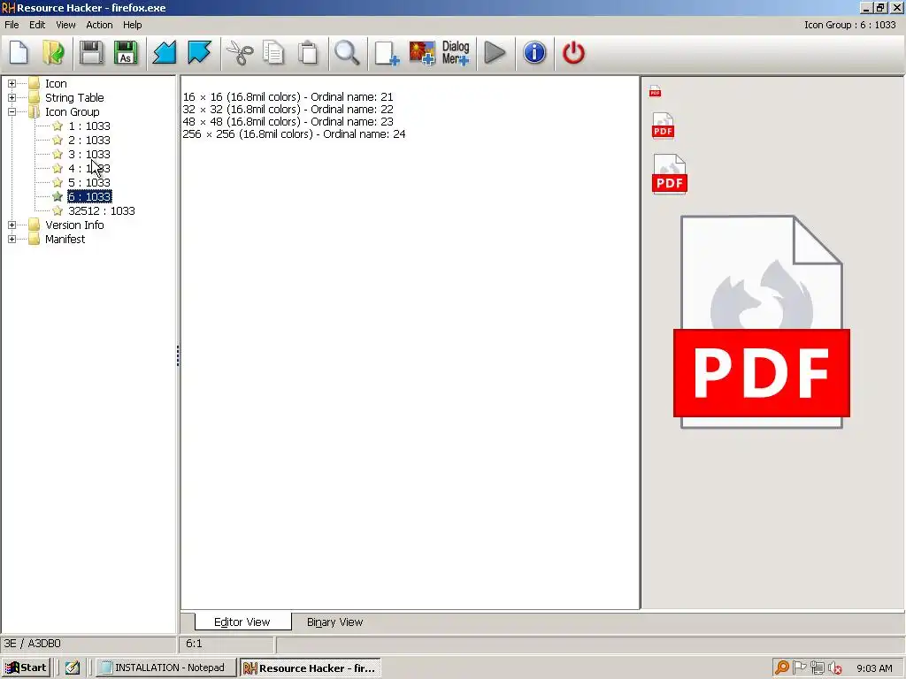This screenshot has height=679, width=906.
Task: Switch to the Binary View tab
Action: [334, 622]
